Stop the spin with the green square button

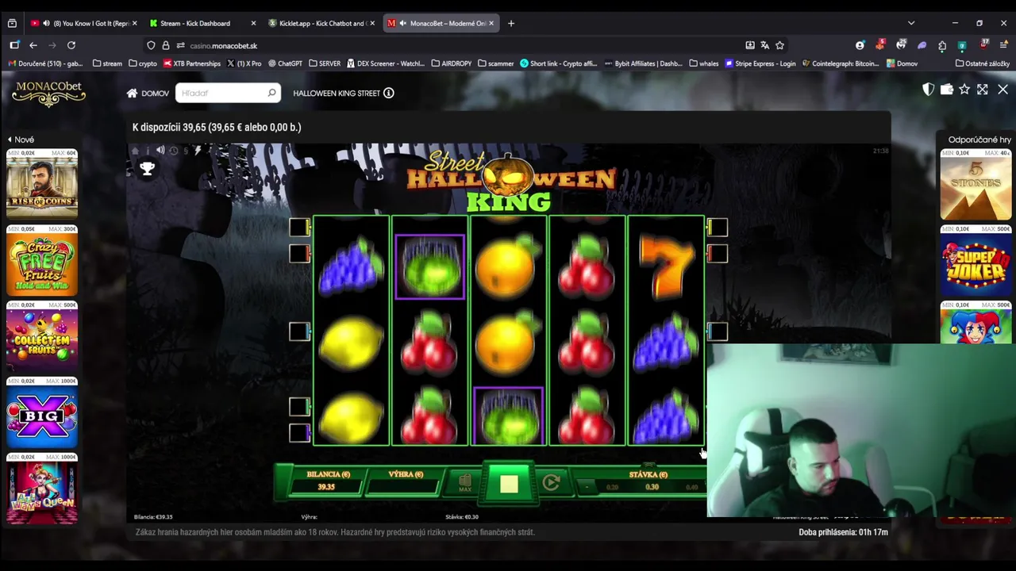(508, 484)
